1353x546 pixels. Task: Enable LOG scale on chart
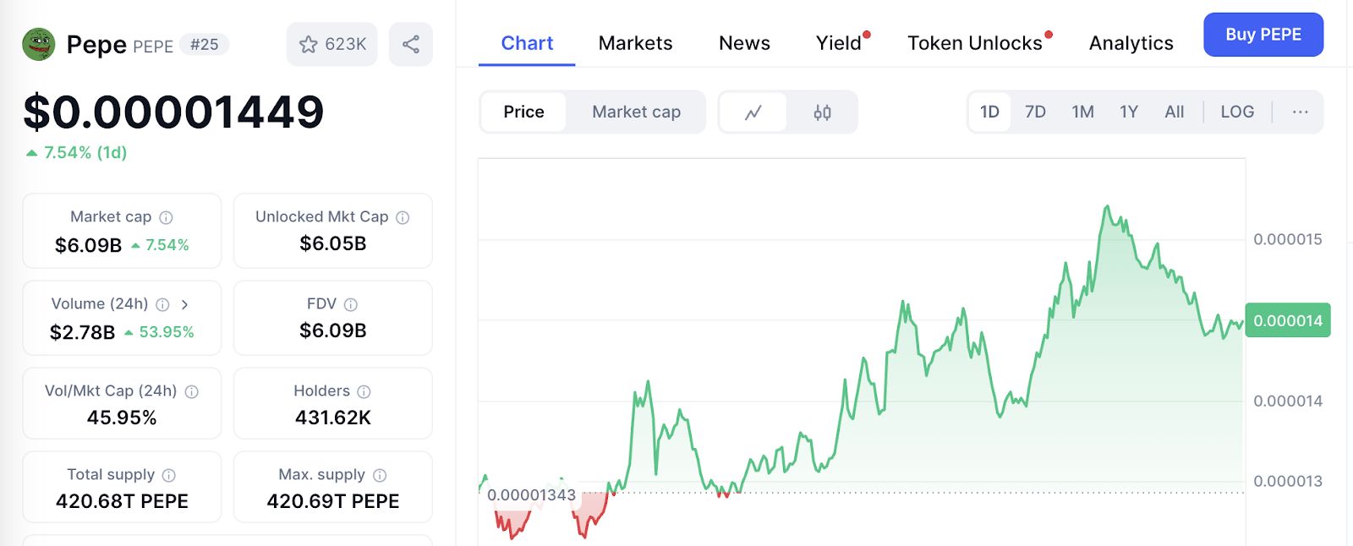[x=1237, y=112]
